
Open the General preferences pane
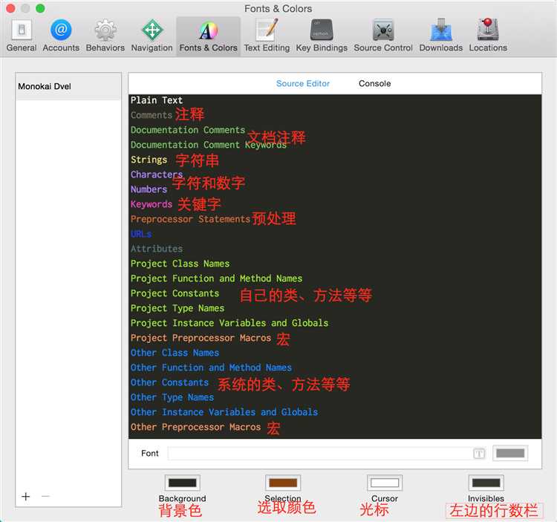[x=22, y=36]
